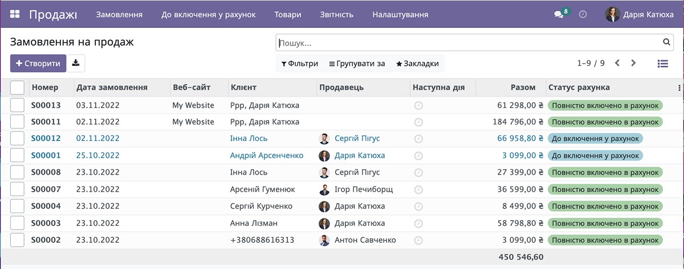Expand the Закладки favorites dropdown
Screen dimensions: 684x269
pyautogui.click(x=417, y=64)
